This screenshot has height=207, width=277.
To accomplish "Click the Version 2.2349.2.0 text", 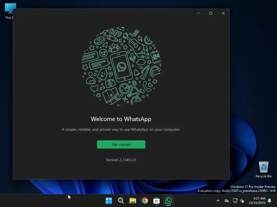I will 121,160.
